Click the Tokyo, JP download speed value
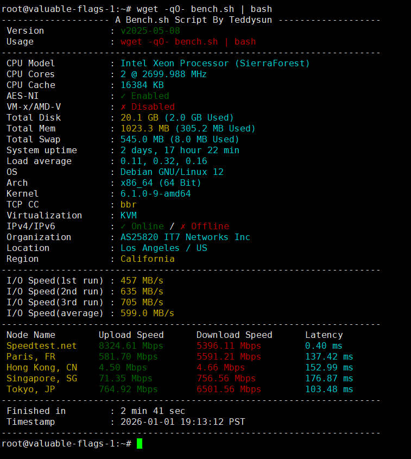 coord(229,389)
